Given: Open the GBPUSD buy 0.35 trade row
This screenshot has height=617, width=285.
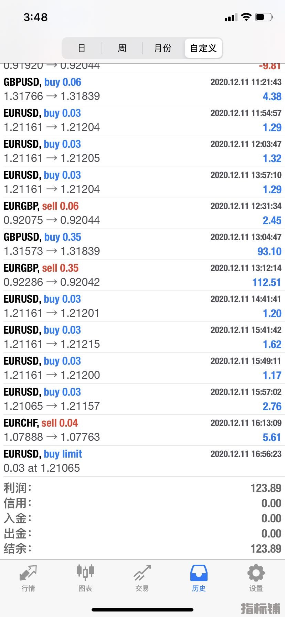Looking at the screenshot, I should coord(142,244).
